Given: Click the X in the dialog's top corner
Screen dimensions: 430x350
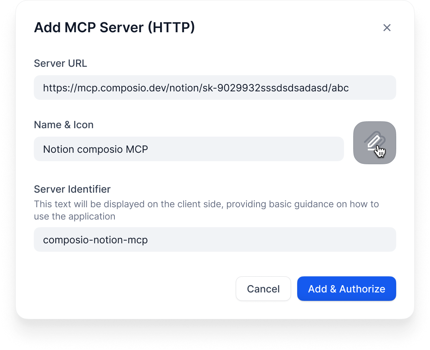Looking at the screenshot, I should pos(387,27).
